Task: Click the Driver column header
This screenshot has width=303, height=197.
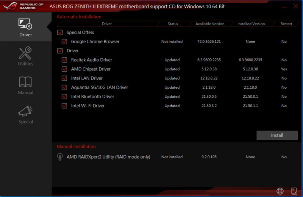Action: point(107,24)
